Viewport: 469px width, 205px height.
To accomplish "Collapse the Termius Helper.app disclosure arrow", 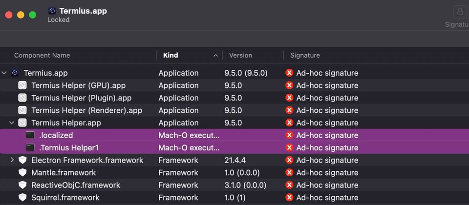I will coord(12,123).
